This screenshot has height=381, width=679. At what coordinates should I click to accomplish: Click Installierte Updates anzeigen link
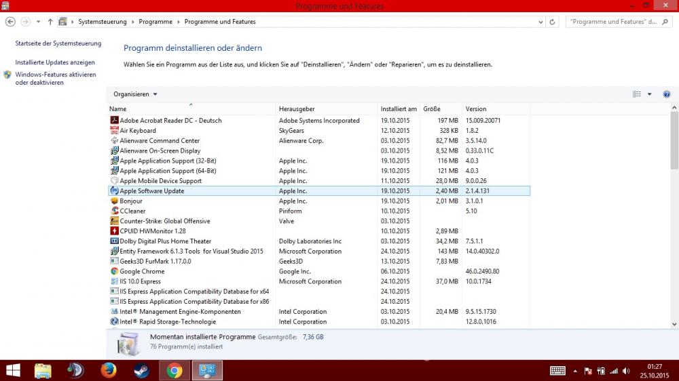coord(55,62)
